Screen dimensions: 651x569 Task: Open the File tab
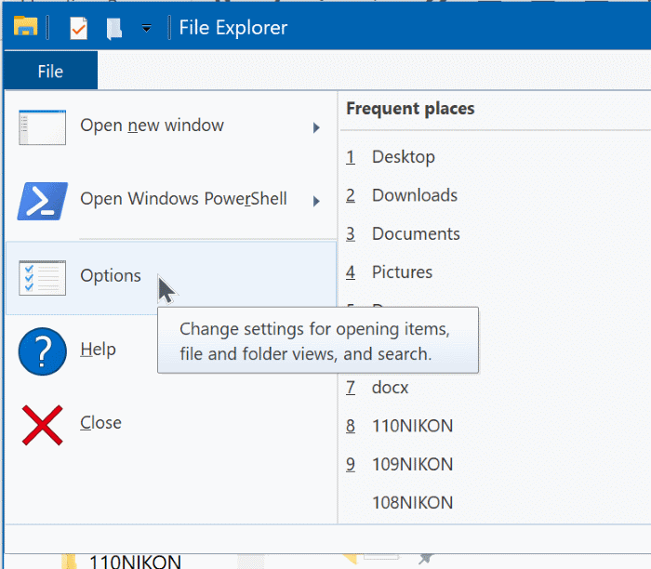(50, 71)
